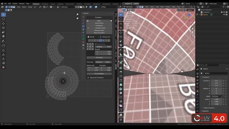This screenshot has width=229, height=129.
Task: Select the Shear tool in 3D viewport toolbar
Action: (x=121, y=106)
